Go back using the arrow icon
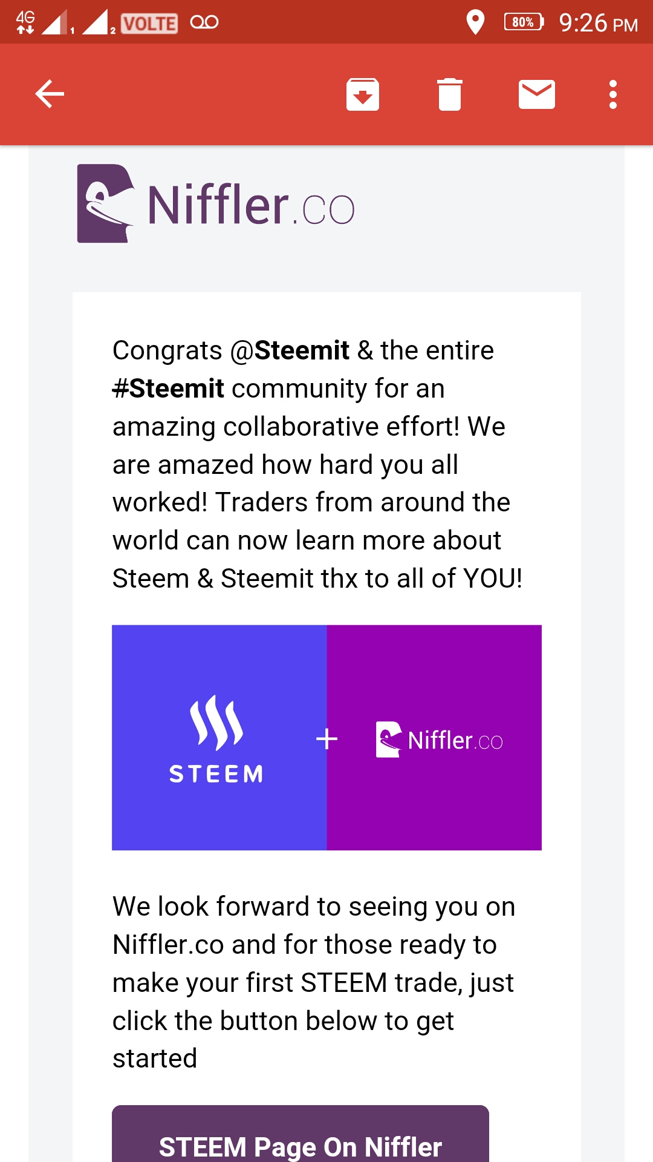Screen dimensions: 653x1162 click(x=50, y=94)
